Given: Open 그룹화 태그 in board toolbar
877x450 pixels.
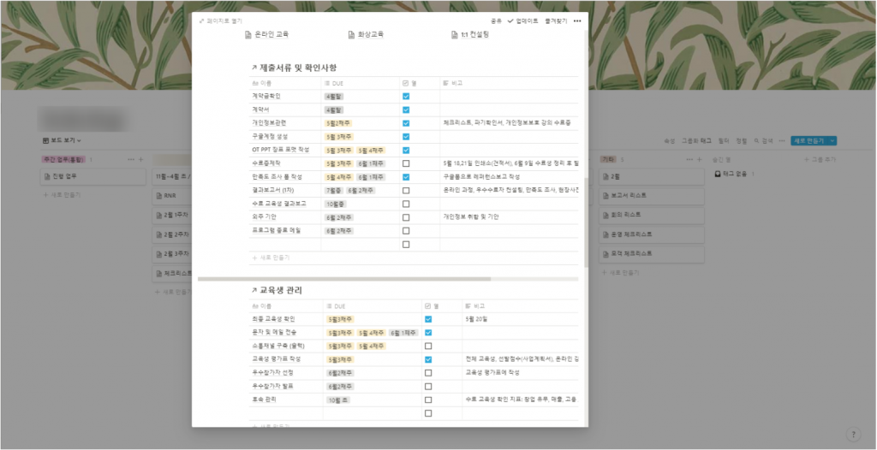Looking at the screenshot, I should [695, 141].
